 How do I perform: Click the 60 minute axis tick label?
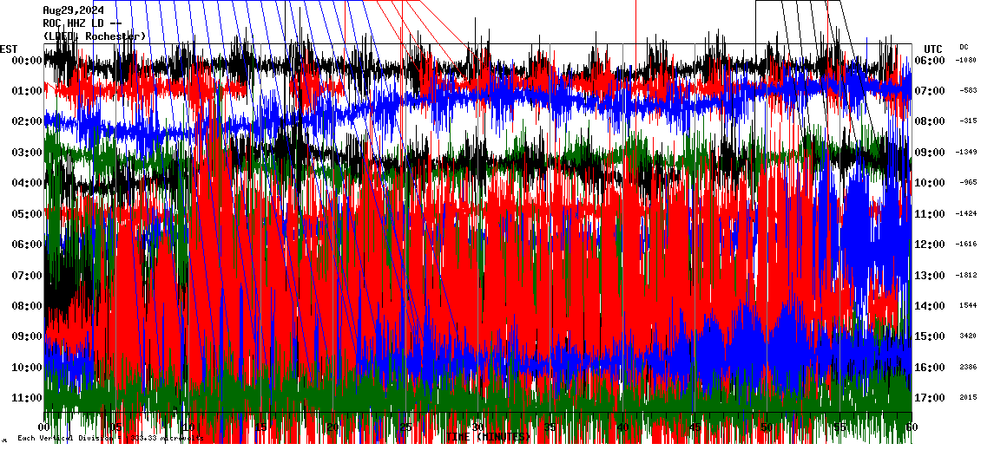coord(911,427)
